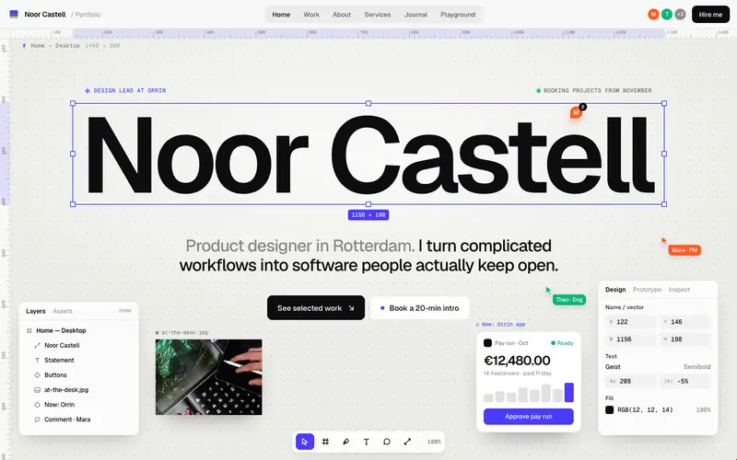Click the gray +3 avatar in header
Screen dimensions: 737x460
pyautogui.click(x=680, y=15)
